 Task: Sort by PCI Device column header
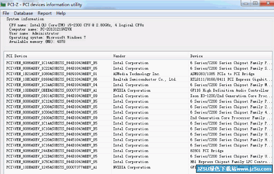click(x=58, y=56)
